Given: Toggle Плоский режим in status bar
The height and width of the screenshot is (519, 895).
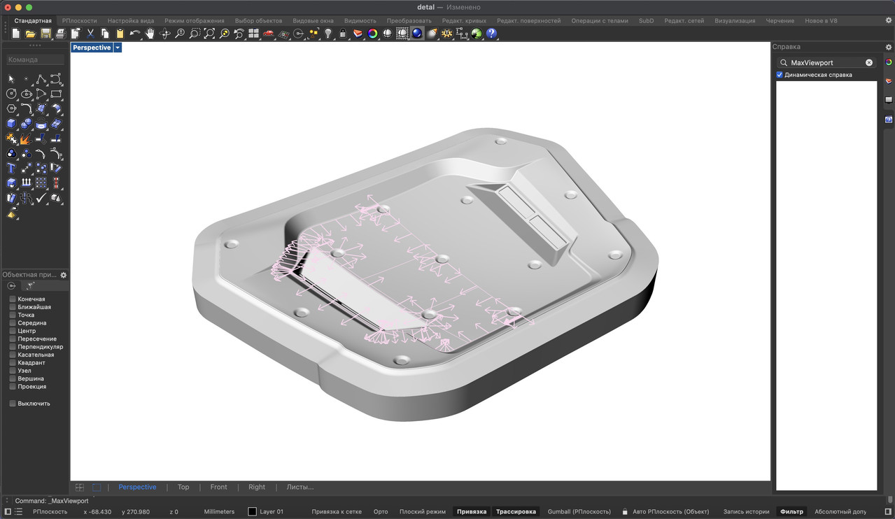Looking at the screenshot, I should (x=422, y=512).
